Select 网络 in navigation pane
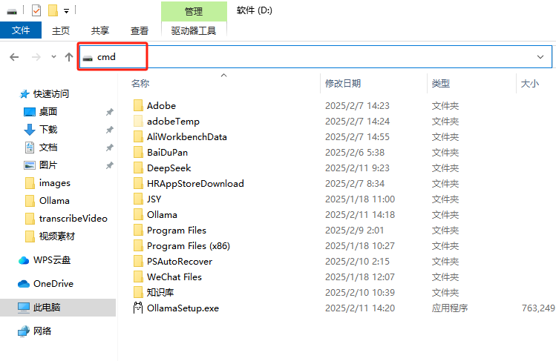The width and height of the screenshot is (556, 361). [42, 331]
